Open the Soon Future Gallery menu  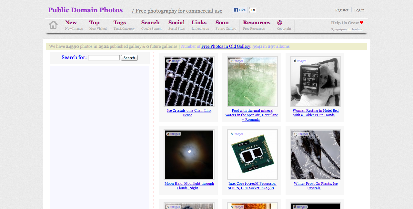click(226, 25)
